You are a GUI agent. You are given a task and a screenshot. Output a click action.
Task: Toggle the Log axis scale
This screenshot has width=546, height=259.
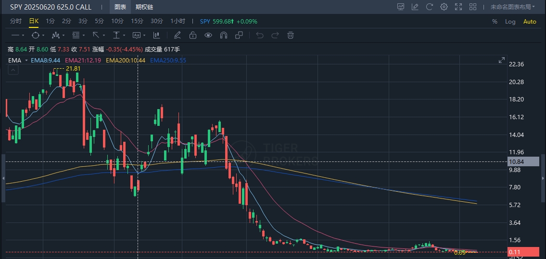pyautogui.click(x=510, y=22)
